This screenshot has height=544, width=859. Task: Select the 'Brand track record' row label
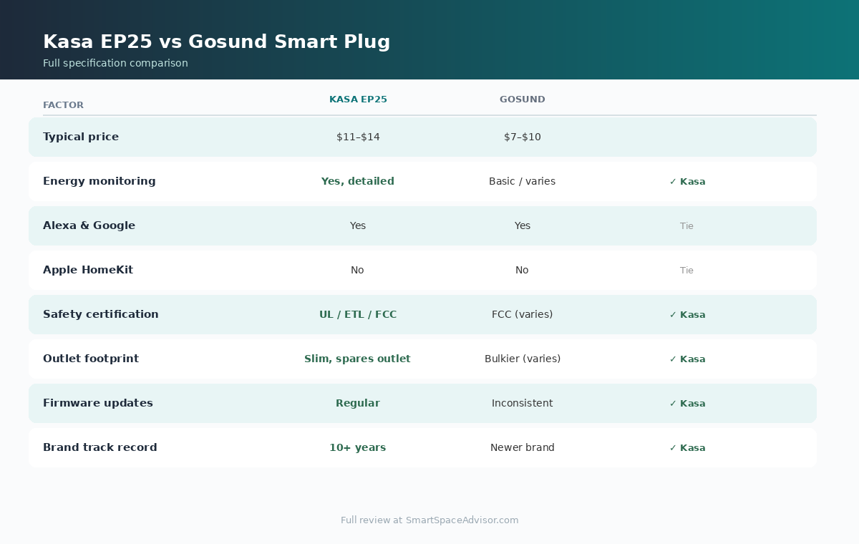pos(100,447)
